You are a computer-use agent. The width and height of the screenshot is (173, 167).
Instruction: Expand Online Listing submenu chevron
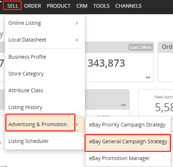click(x=77, y=23)
